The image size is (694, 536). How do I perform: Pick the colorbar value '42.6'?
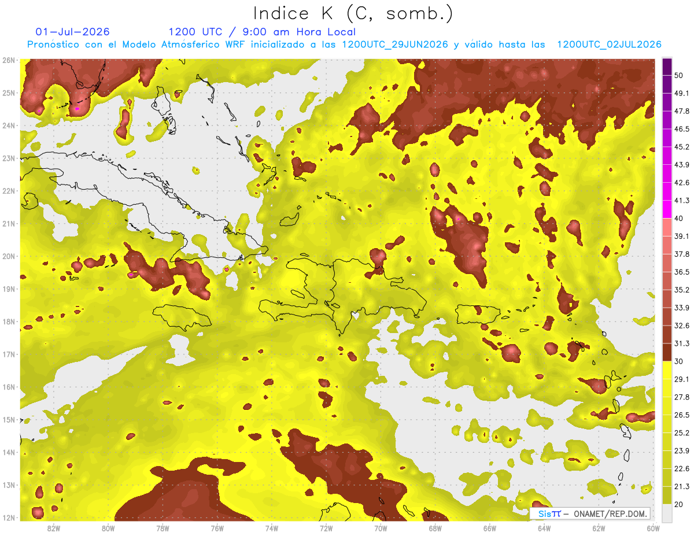click(681, 183)
